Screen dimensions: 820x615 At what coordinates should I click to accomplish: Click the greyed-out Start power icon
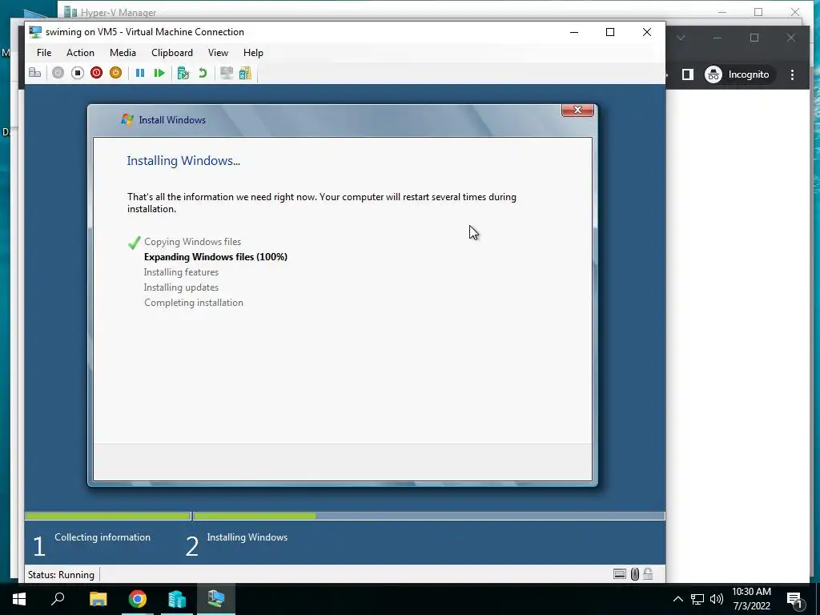click(x=58, y=73)
